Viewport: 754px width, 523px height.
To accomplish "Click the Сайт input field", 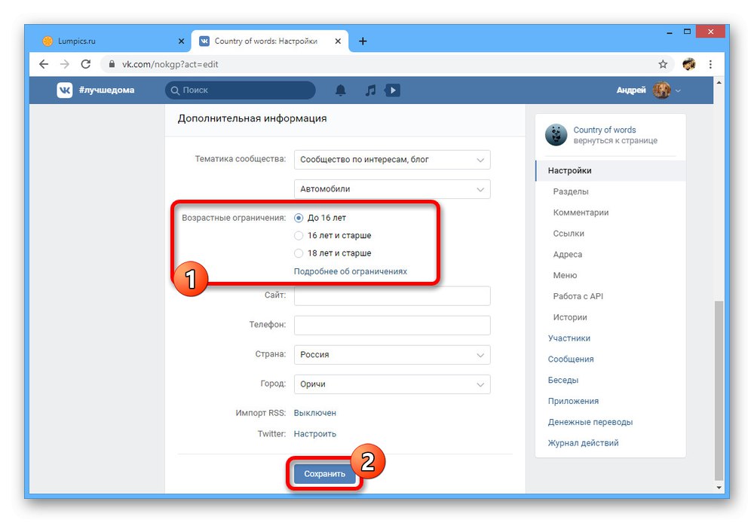I will pos(392,295).
